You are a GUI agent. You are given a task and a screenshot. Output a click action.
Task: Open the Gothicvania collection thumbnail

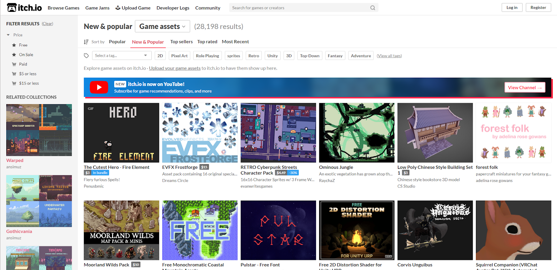pyautogui.click(x=39, y=201)
